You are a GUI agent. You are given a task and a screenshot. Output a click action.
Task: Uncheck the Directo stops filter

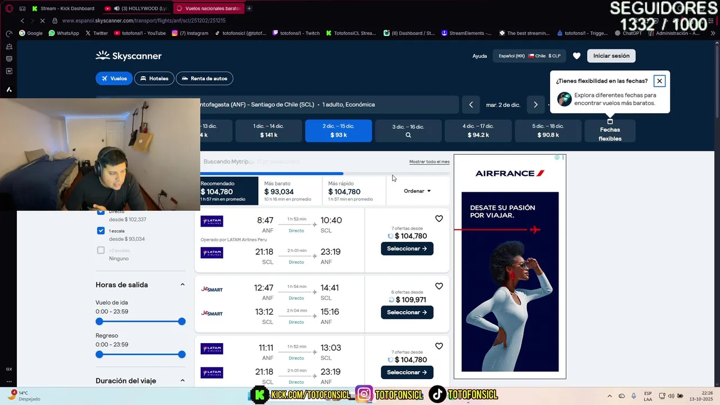point(101,212)
